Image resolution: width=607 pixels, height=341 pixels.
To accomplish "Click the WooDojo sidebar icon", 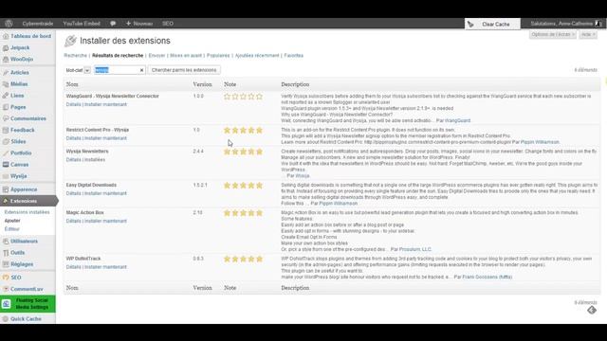I will 6,59.
